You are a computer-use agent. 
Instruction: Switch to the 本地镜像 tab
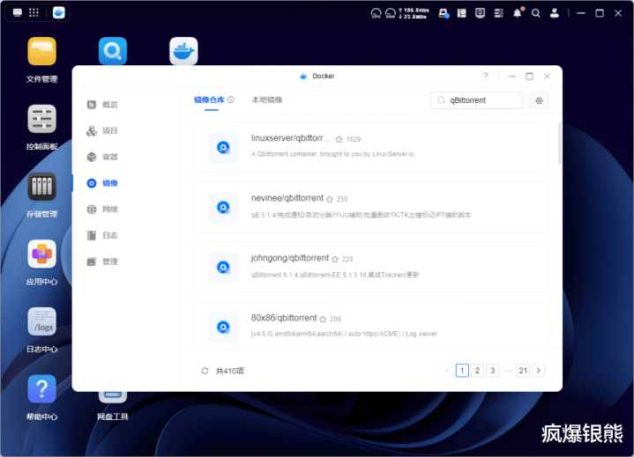(x=267, y=100)
